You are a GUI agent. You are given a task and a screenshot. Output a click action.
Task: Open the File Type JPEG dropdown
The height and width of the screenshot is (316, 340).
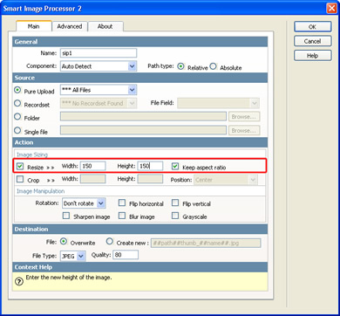72,256
